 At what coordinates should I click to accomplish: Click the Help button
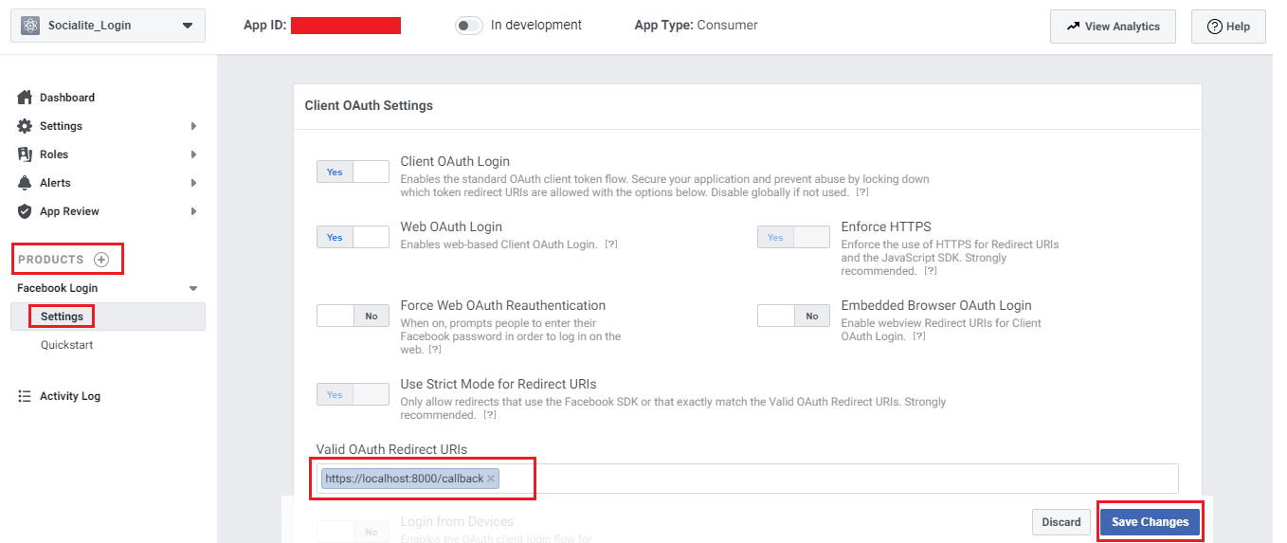[x=1228, y=27]
